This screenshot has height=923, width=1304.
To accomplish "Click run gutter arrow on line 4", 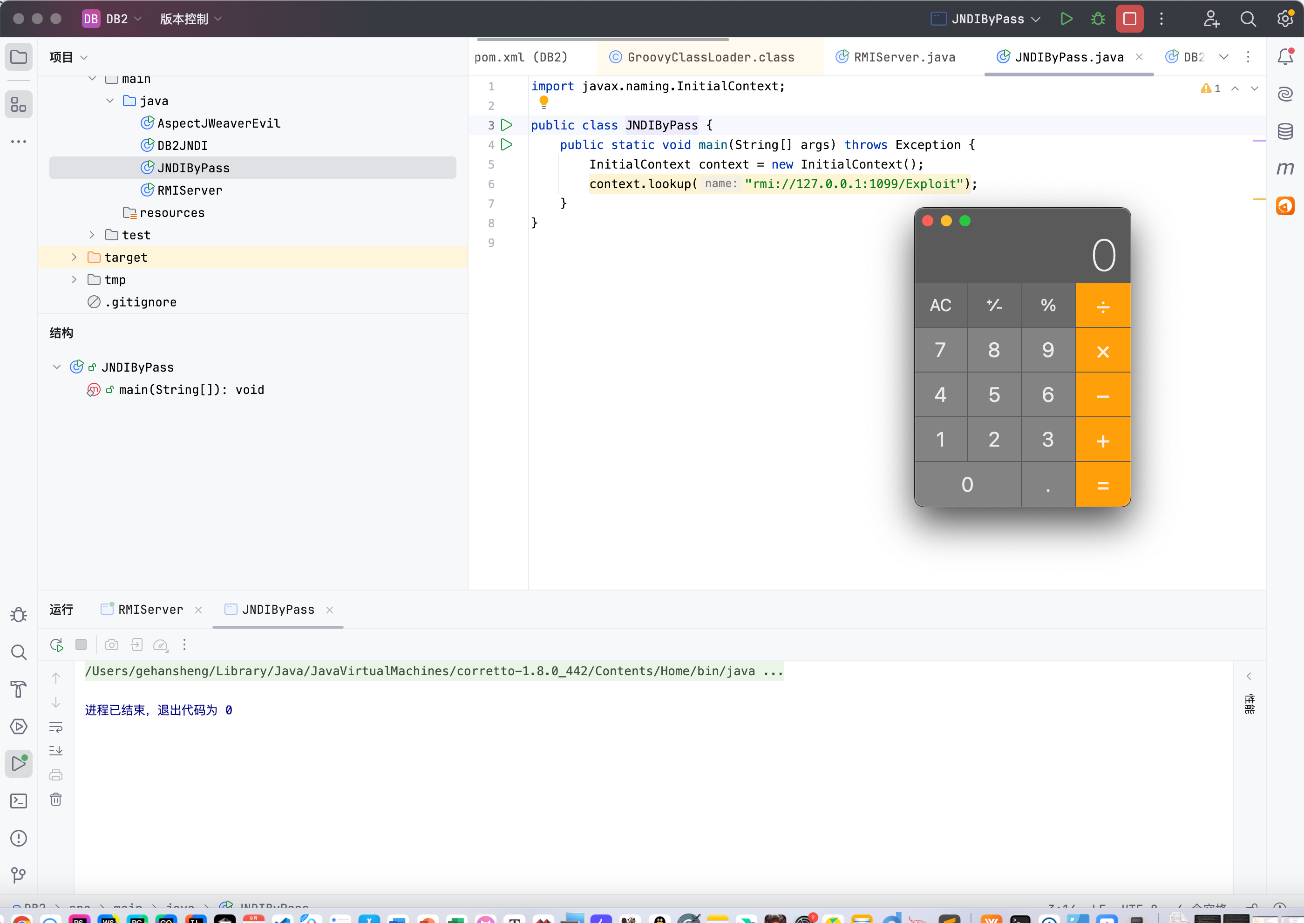I will pyautogui.click(x=507, y=145).
